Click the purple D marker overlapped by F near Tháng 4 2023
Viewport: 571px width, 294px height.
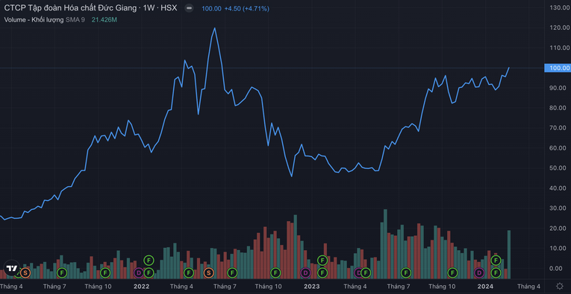pyautogui.click(x=358, y=272)
